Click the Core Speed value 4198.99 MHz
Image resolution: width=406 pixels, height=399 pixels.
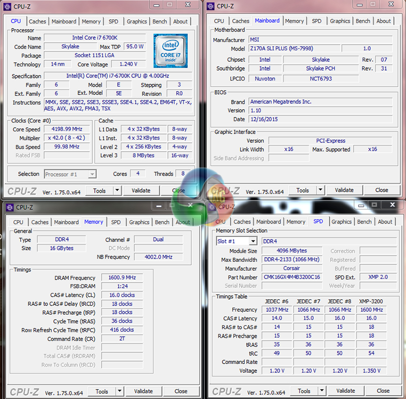pyautogui.click(x=67, y=129)
